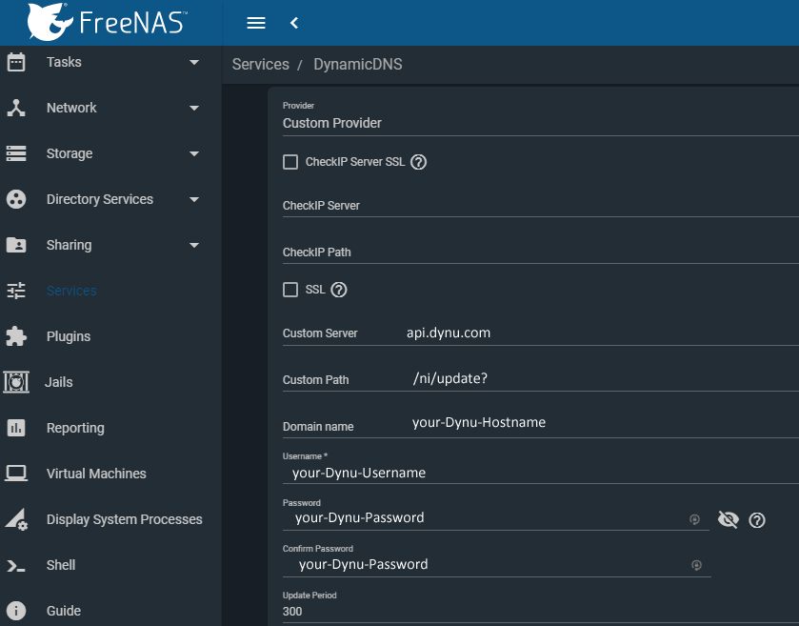
Task: Click the FreeNAS logo
Action: (x=107, y=22)
